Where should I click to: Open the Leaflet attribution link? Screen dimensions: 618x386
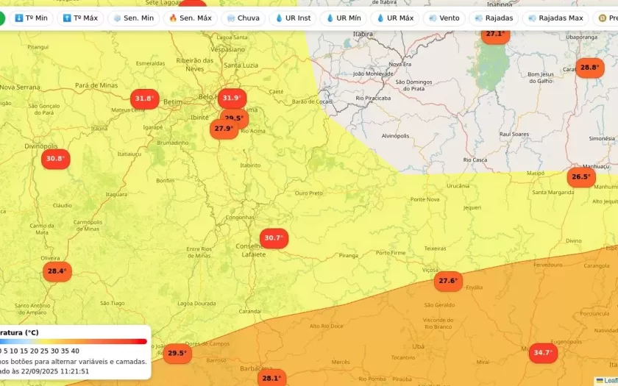coord(610,380)
